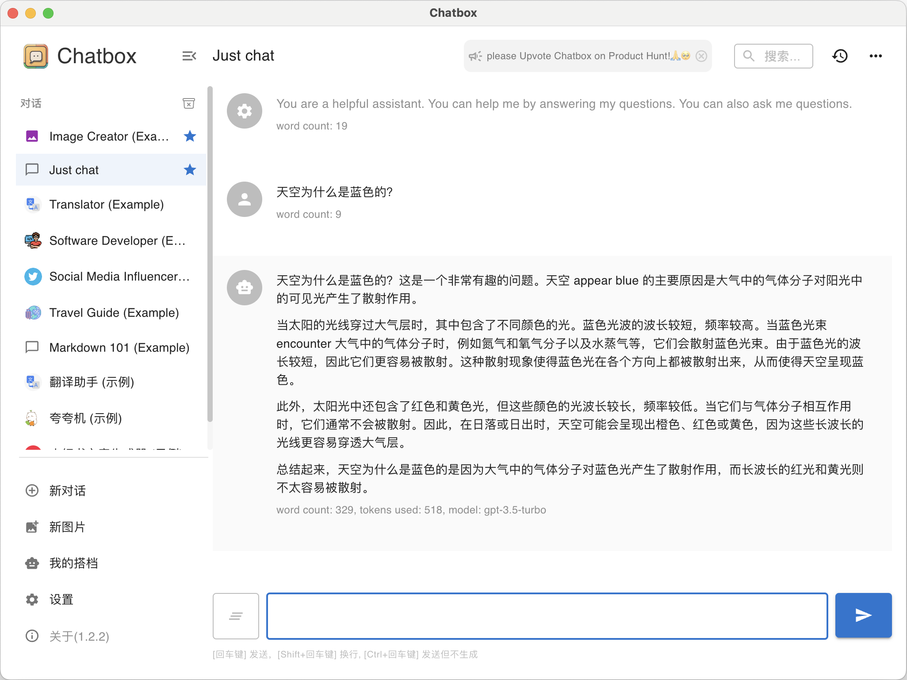Click the conversation list scrollbar
The width and height of the screenshot is (907, 680).
210,254
